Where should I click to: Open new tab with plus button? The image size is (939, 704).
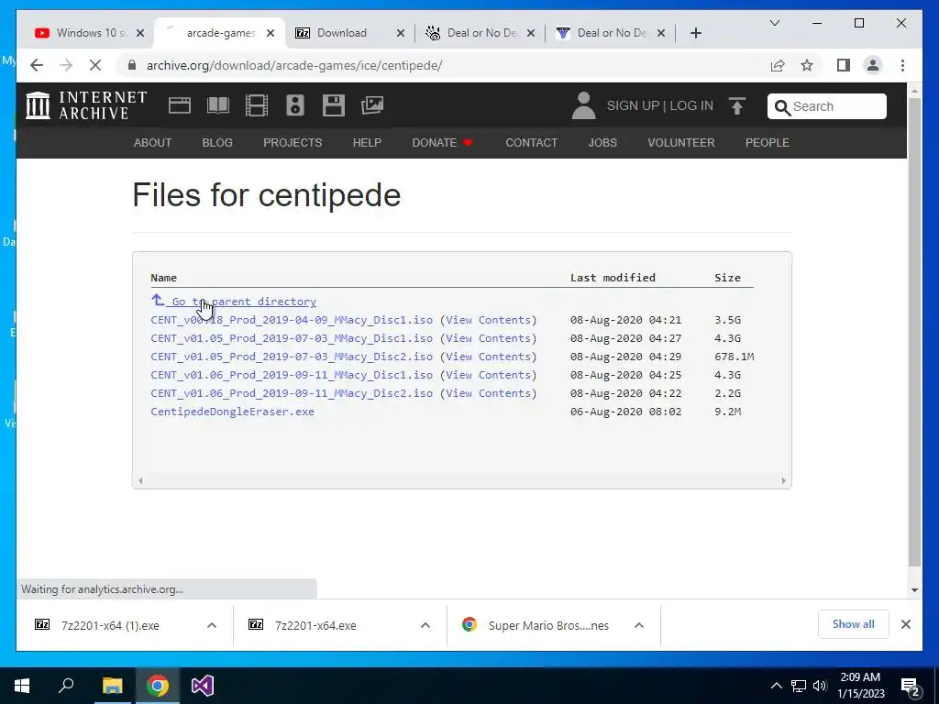(x=695, y=33)
